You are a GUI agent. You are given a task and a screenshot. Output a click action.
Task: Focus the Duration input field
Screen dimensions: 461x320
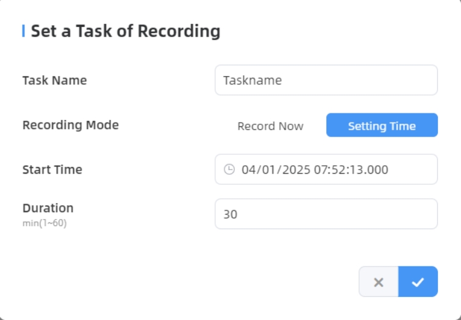pyautogui.click(x=326, y=214)
